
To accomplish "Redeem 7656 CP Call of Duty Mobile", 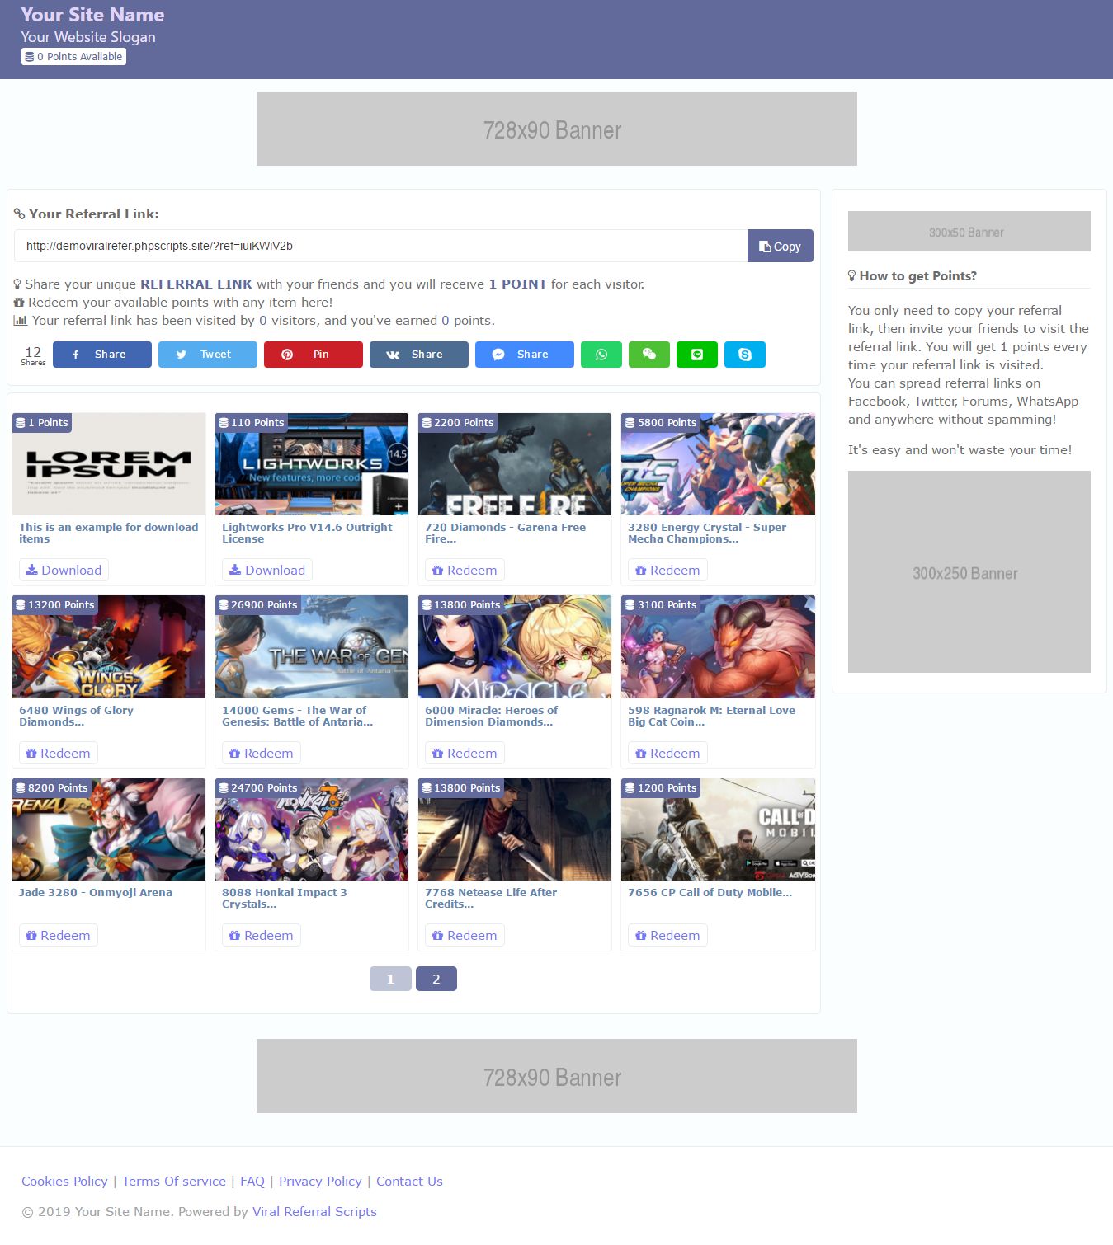I will point(667,935).
